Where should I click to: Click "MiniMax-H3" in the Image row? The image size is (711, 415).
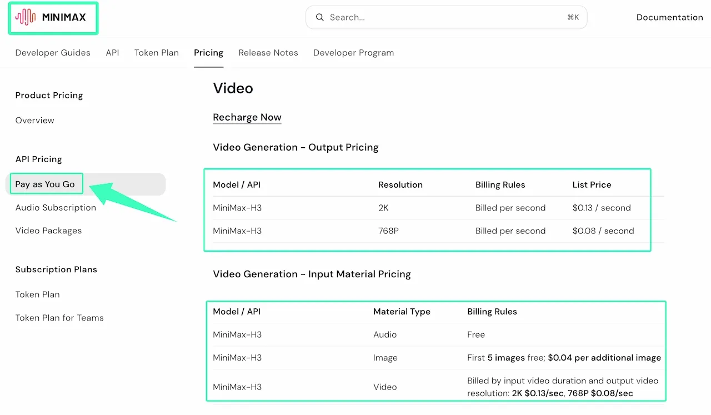click(237, 358)
